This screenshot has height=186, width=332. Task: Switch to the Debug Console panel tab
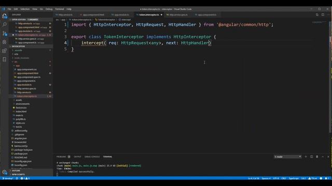pyautogui.click(x=92, y=157)
